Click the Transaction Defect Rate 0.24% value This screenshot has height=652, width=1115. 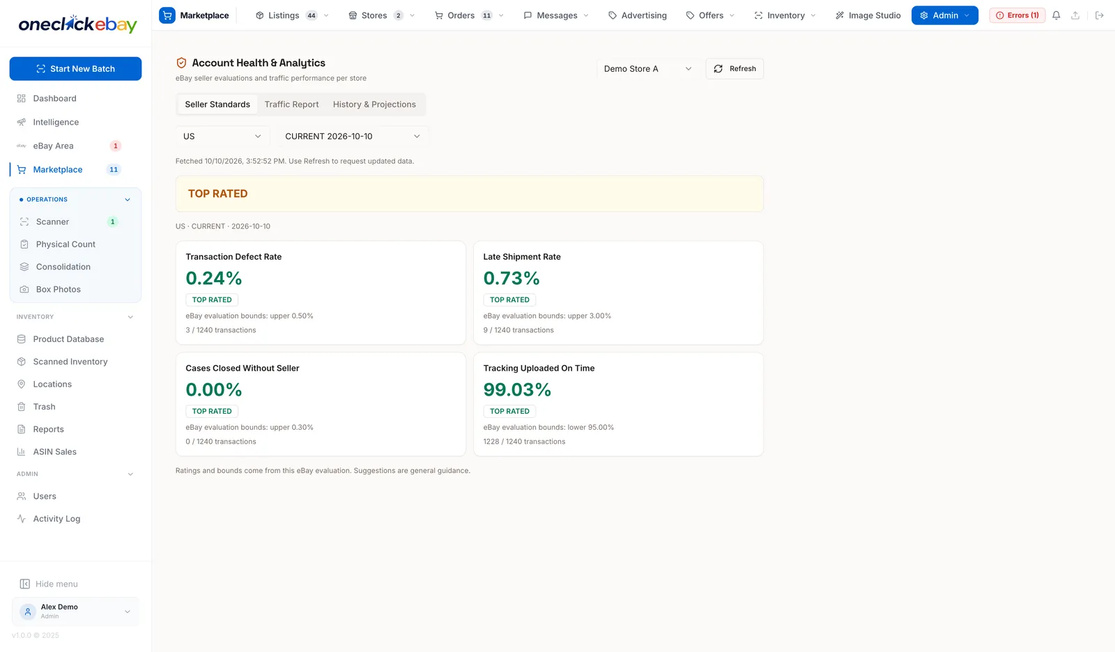click(x=214, y=279)
